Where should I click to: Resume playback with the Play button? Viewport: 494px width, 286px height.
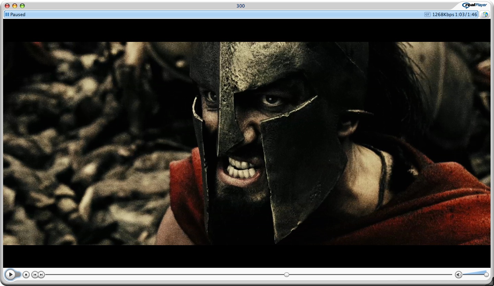coord(10,275)
